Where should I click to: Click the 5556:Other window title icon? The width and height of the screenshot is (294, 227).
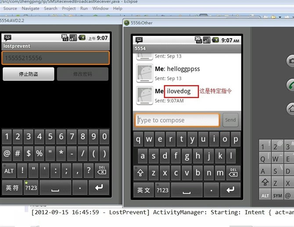click(127, 23)
